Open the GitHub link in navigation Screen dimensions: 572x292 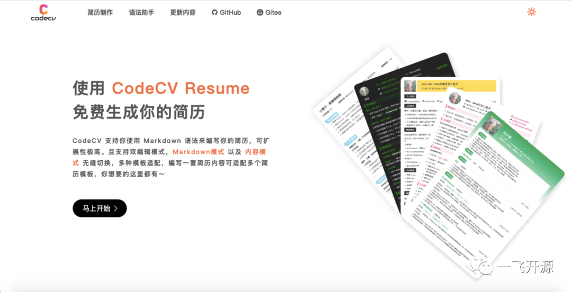click(x=226, y=12)
